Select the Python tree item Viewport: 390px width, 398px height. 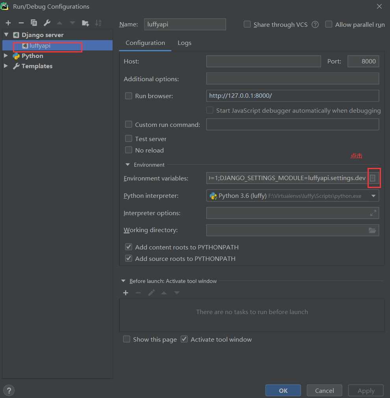point(32,56)
